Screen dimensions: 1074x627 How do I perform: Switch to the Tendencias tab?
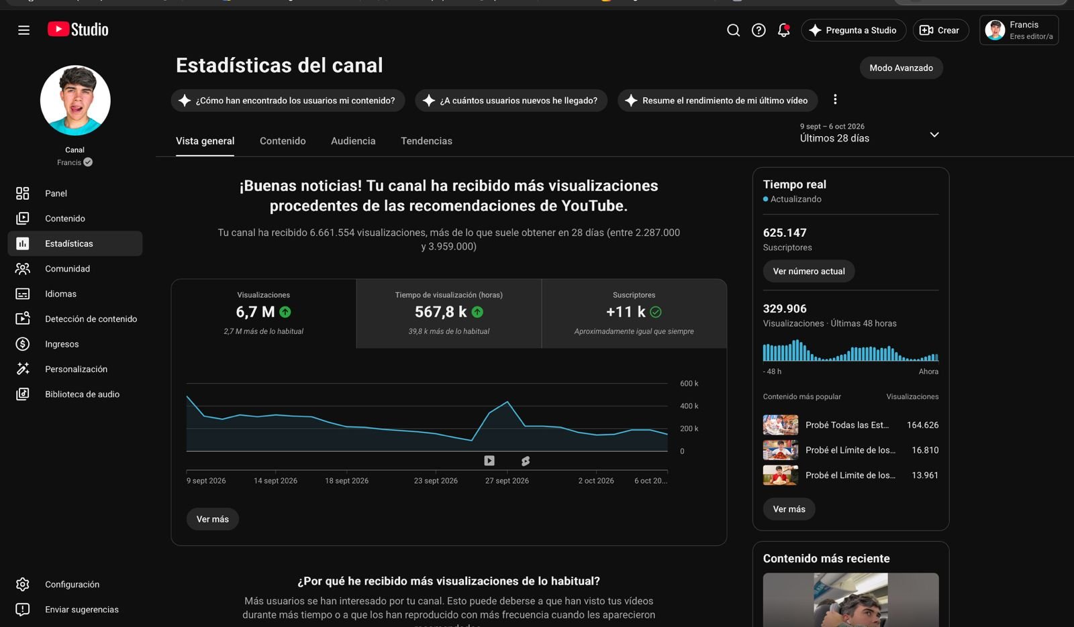(x=426, y=141)
